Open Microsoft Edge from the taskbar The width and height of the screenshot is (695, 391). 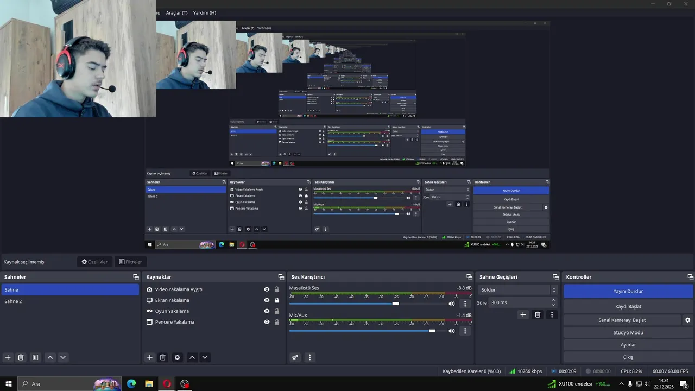click(131, 384)
